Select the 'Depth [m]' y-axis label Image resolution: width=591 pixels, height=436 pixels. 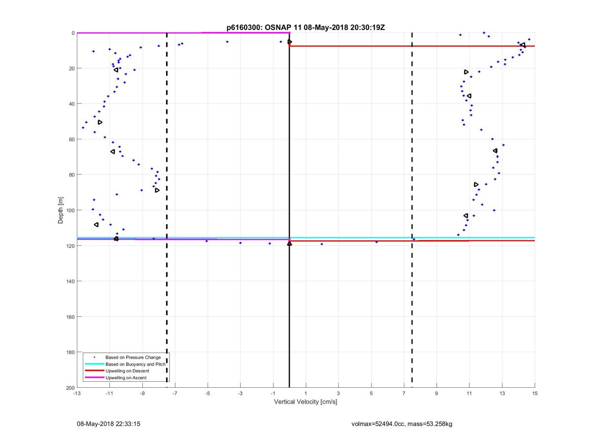61,210
